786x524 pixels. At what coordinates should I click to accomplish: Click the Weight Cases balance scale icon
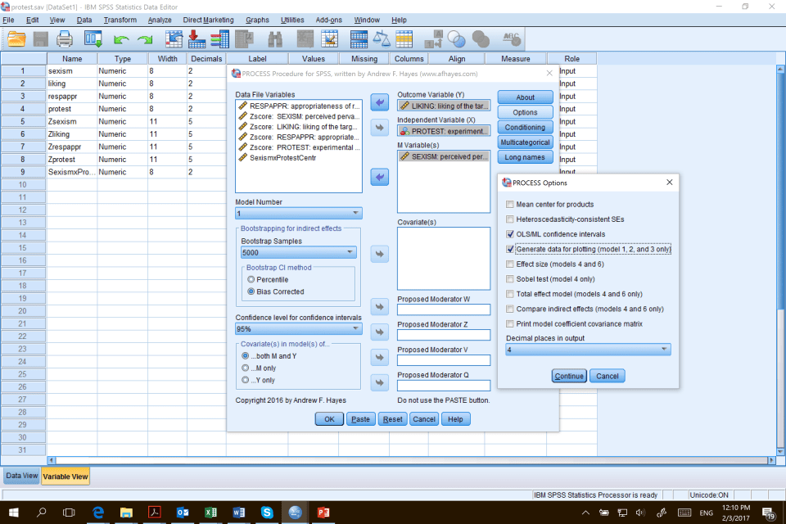click(382, 38)
